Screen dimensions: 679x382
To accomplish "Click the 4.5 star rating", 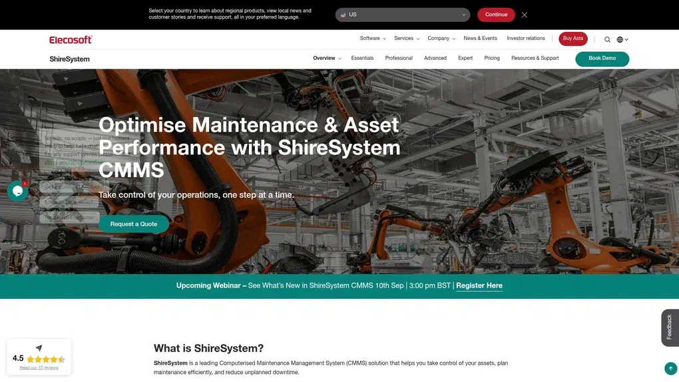I will coord(39,359).
